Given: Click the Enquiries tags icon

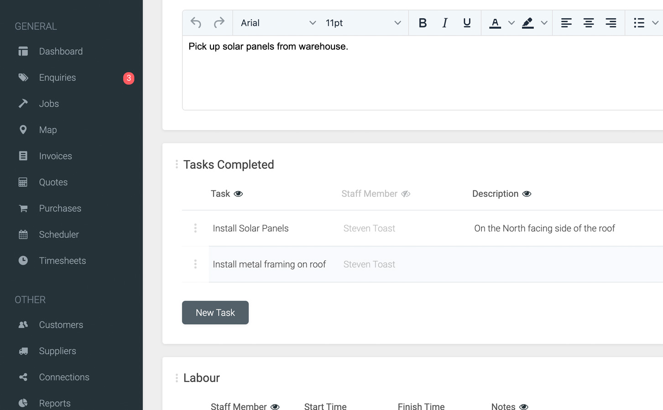Looking at the screenshot, I should [23, 78].
